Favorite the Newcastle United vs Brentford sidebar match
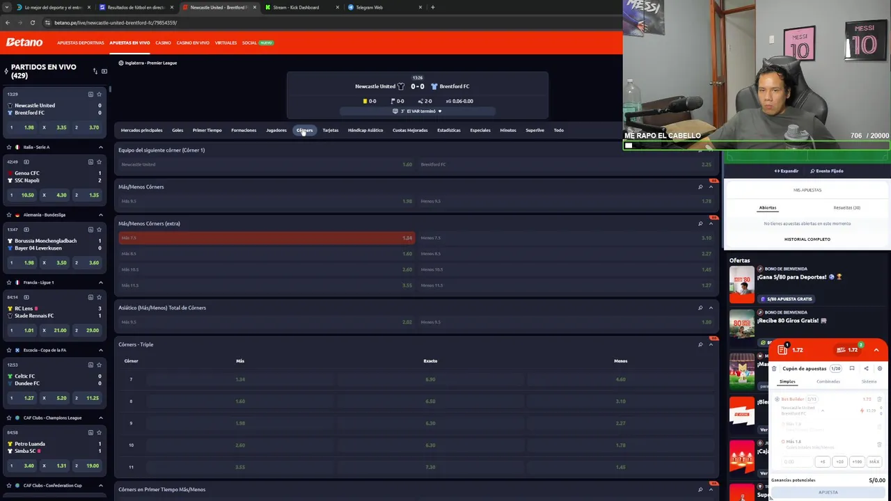The image size is (891, 501). click(100, 94)
